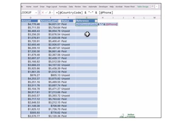The height and width of the screenshot is (121, 182).
Task: Open the Status column filter dropdown
Action: pyautogui.click(x=74, y=21)
